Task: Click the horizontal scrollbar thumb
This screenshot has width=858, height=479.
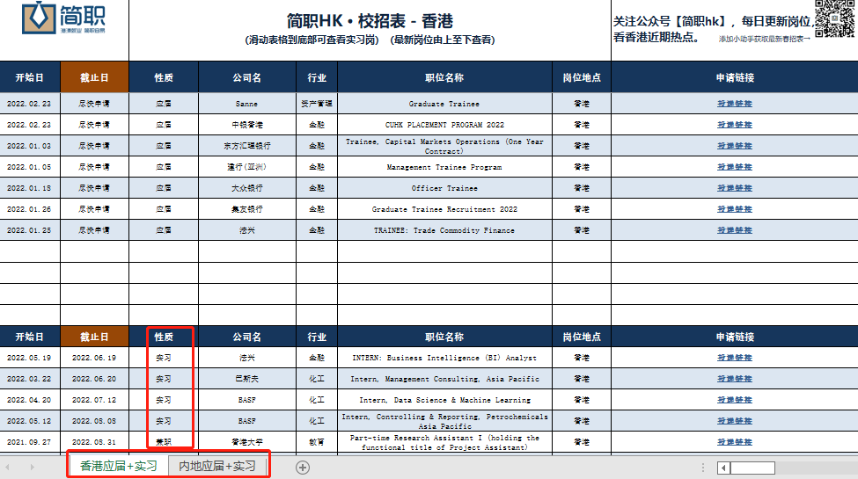Action: [752, 468]
